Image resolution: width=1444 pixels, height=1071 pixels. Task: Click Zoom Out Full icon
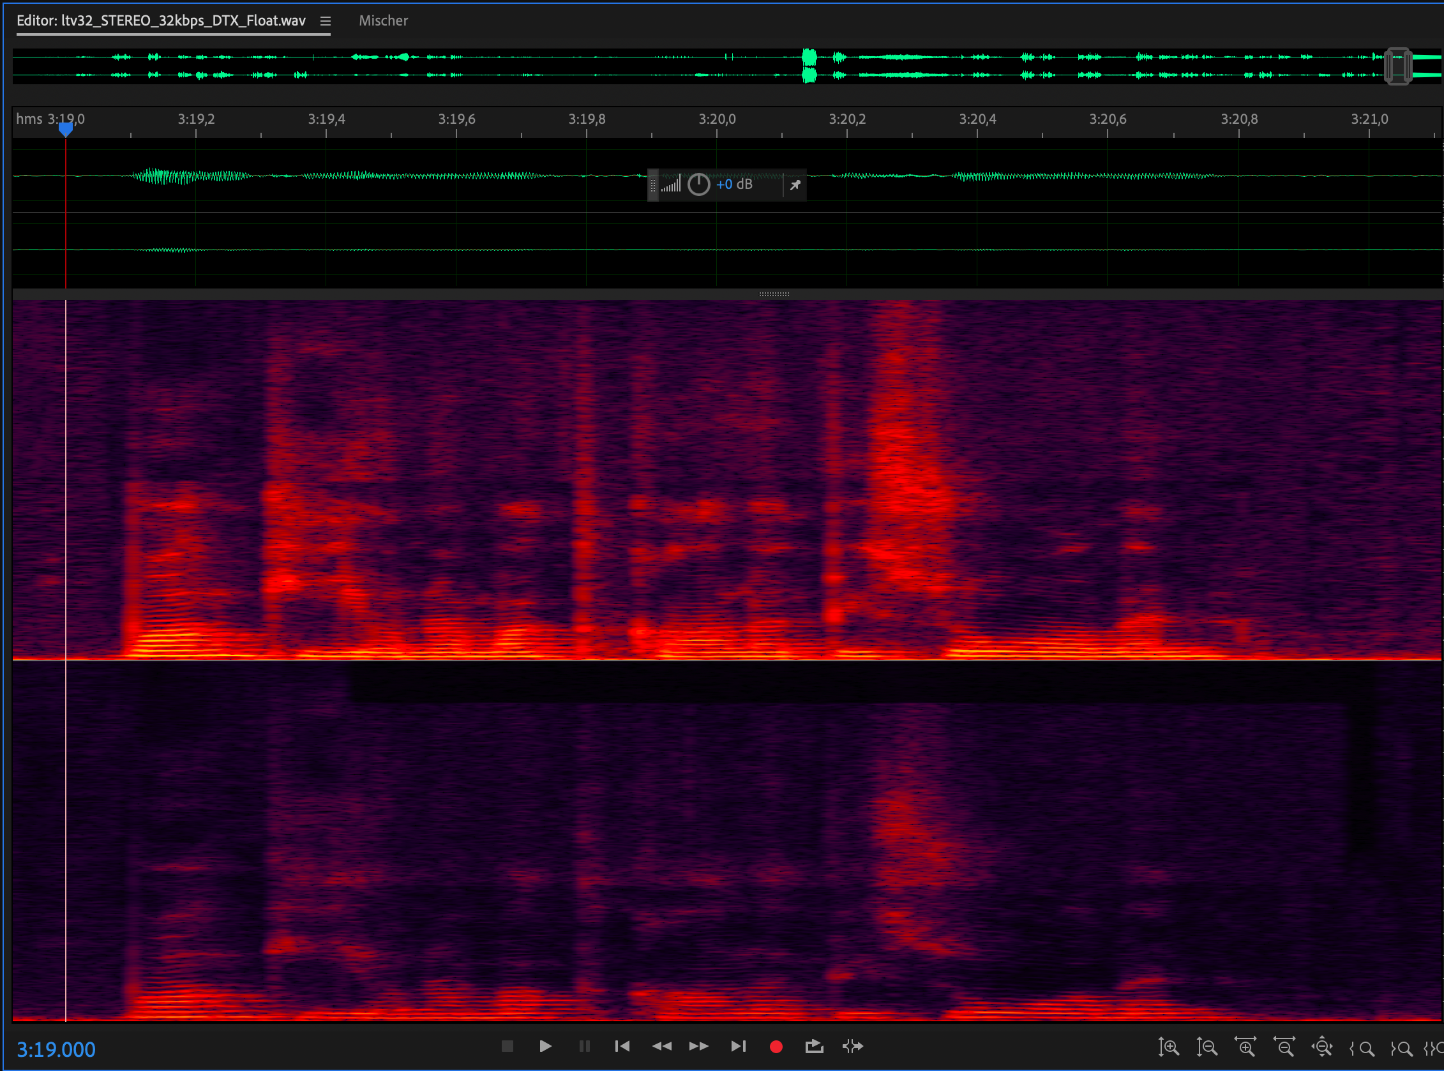point(1322,1047)
